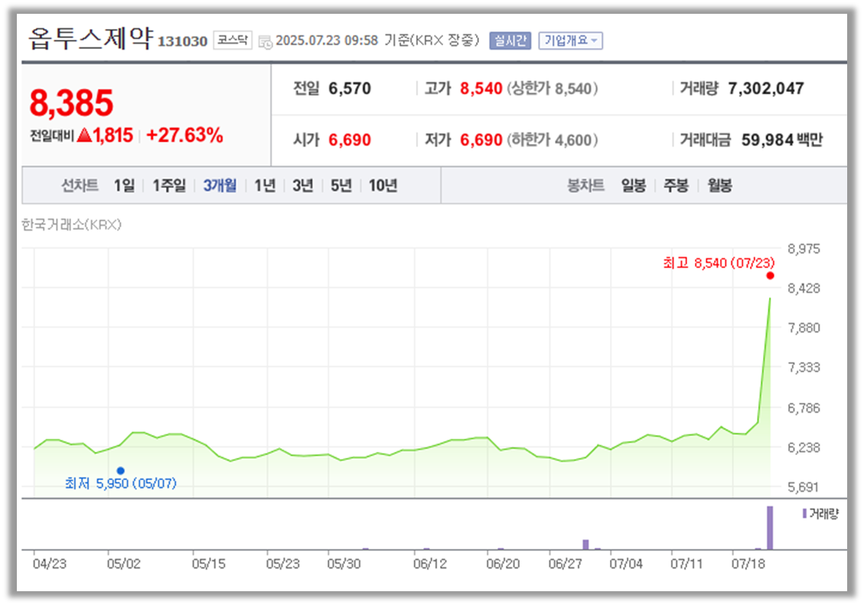Click the 04/23 date axis label
This screenshot has width=864, height=605.
pos(49,564)
